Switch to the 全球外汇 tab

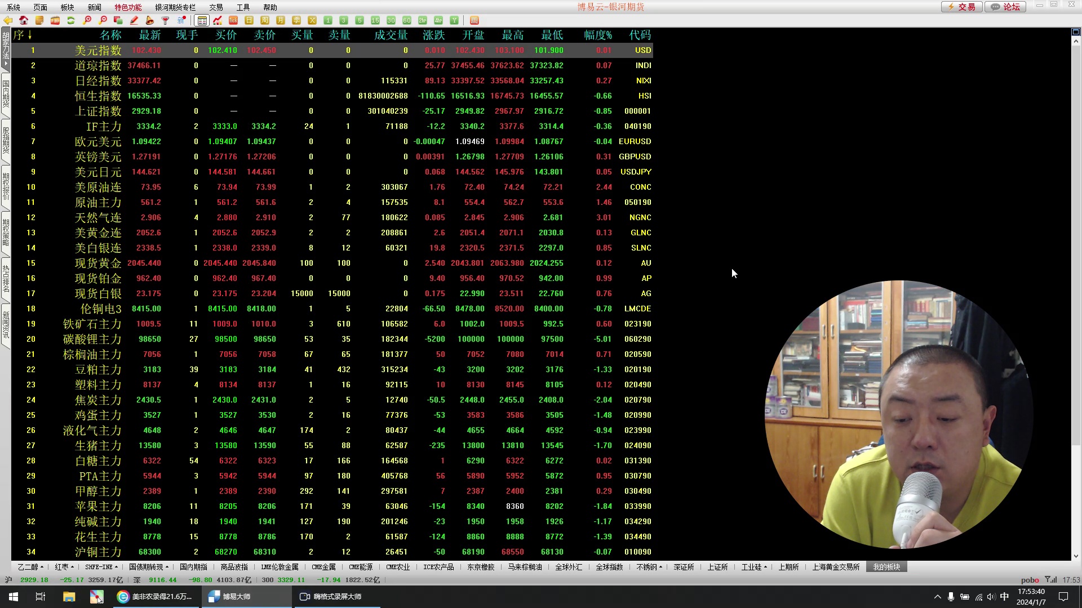point(569,567)
